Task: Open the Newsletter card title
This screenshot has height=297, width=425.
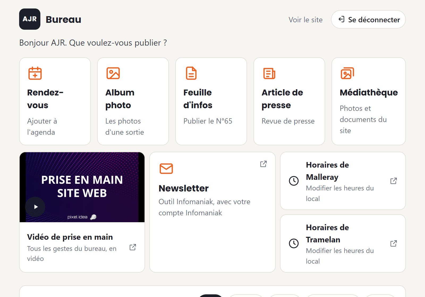Action: click(184, 188)
